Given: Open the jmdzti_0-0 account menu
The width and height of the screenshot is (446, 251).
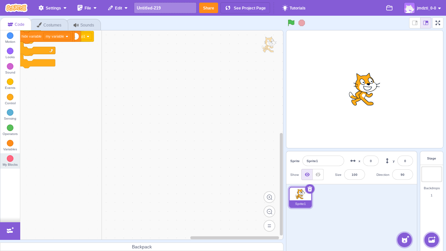Looking at the screenshot, I should point(423,8).
